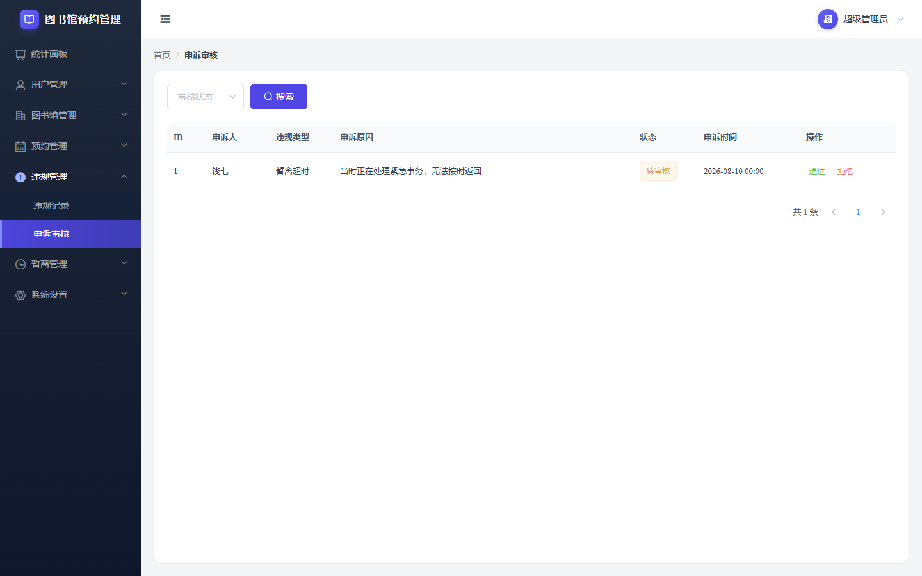Viewport: 922px width, 576px height.
Task: Click the 申诉原因 column header
Action: 357,137
